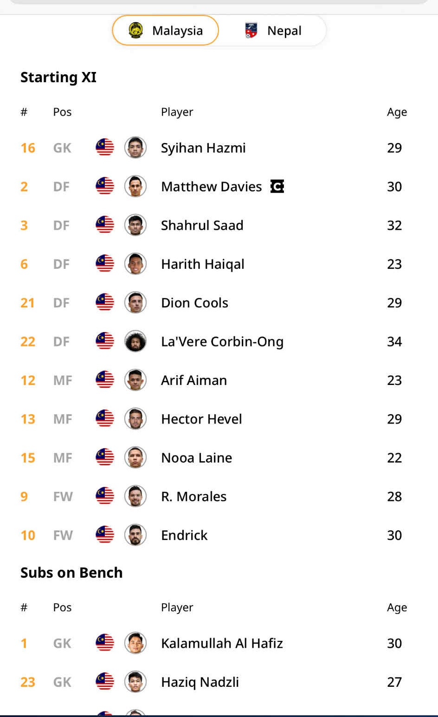Click Kalamullah Al Hafiz's avatar
This screenshot has width=438, height=717.
click(x=135, y=643)
